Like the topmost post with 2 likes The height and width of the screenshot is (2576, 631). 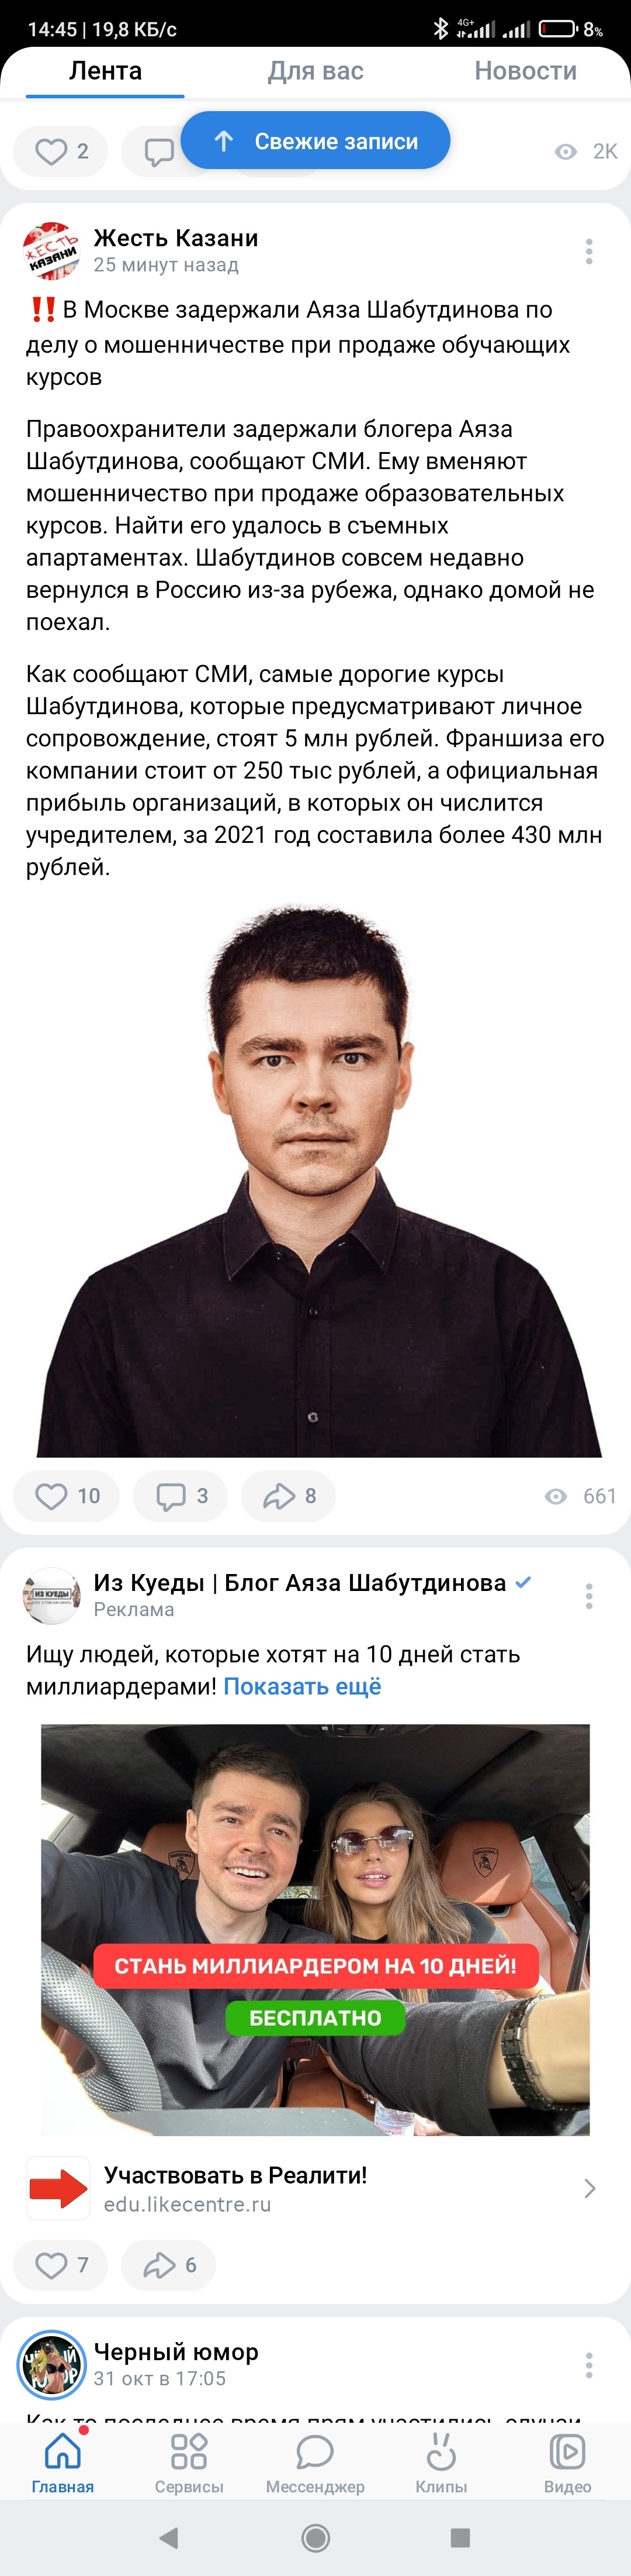(61, 151)
